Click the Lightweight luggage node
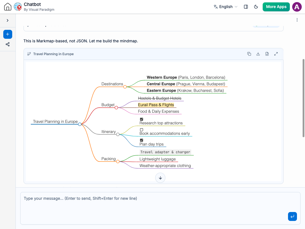The height and width of the screenshot is (229, 305). click(157, 159)
